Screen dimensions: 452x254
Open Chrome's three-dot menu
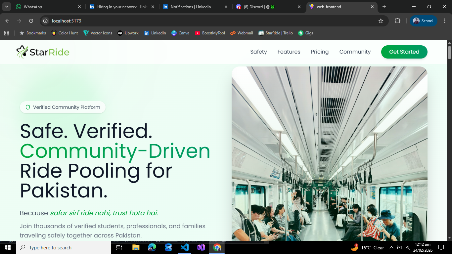(444, 21)
